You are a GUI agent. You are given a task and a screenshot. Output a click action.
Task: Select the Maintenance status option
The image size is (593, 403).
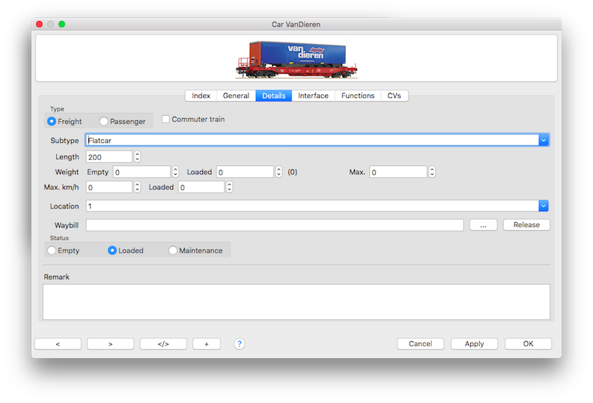click(x=173, y=250)
